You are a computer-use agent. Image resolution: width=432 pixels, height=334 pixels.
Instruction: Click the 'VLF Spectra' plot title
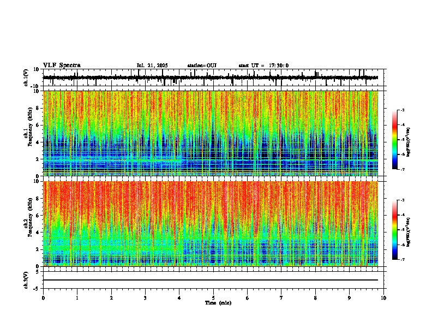point(62,65)
